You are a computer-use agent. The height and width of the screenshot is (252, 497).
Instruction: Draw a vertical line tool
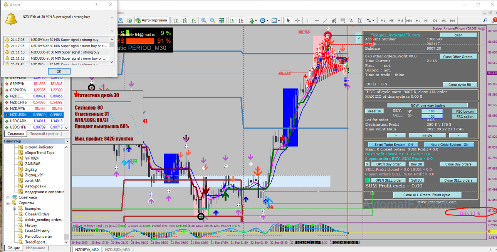[x=308, y=20]
